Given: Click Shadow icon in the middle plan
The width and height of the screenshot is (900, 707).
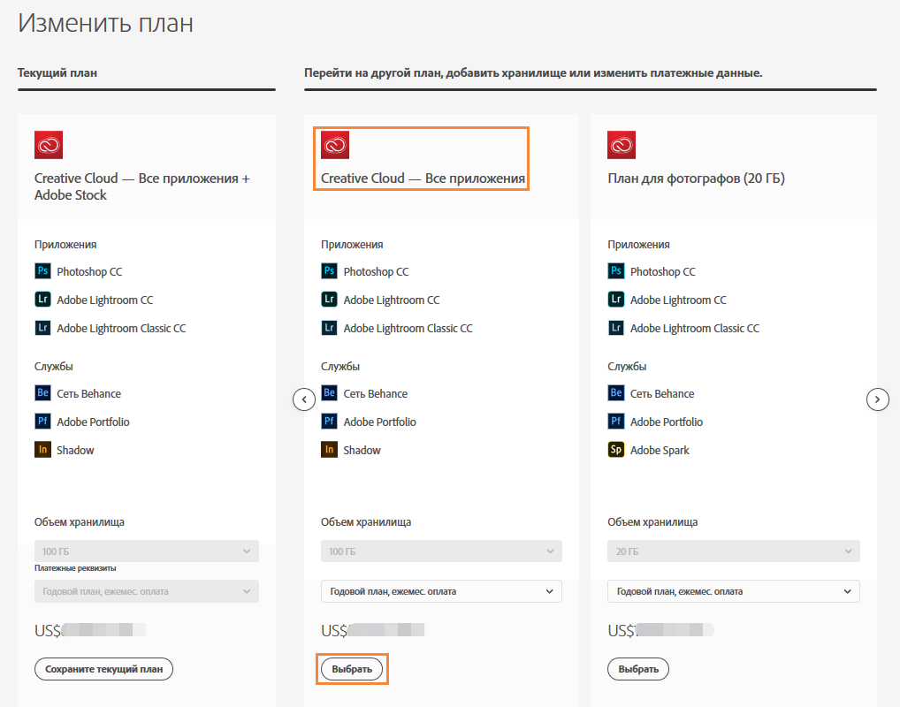Looking at the screenshot, I should pos(329,450).
